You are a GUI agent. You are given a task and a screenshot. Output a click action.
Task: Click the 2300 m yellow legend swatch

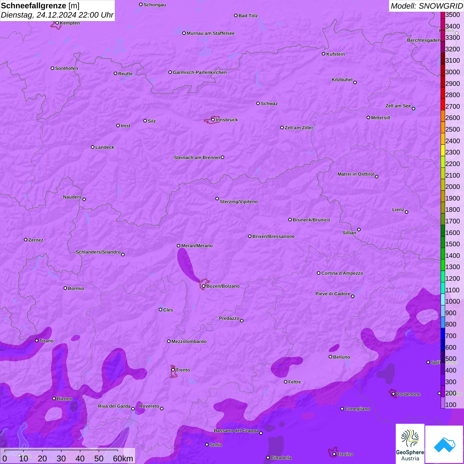[443, 150]
